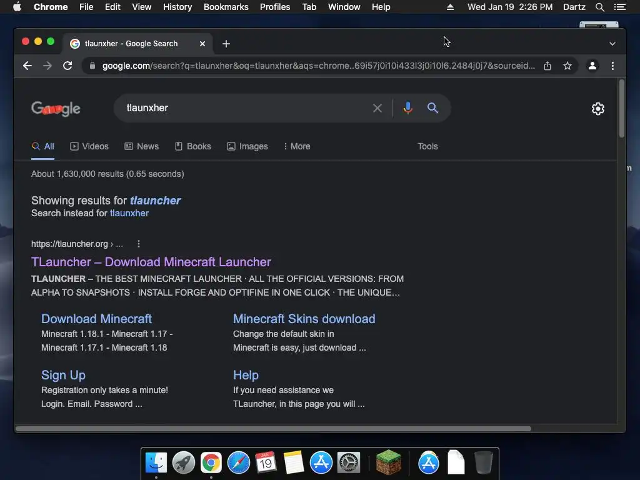Search instead for tlaunxher
The image size is (640, 480).
click(x=129, y=213)
